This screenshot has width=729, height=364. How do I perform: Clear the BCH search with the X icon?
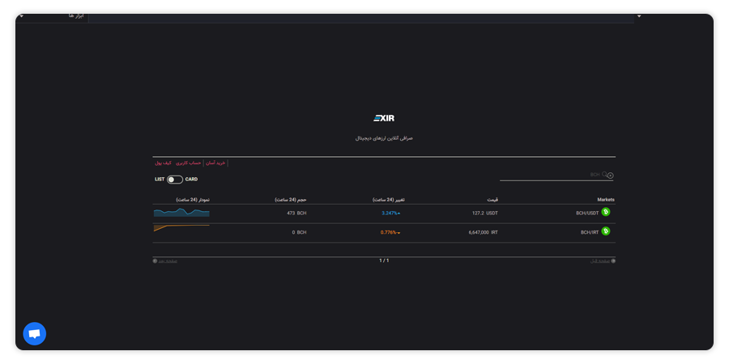[x=611, y=176]
